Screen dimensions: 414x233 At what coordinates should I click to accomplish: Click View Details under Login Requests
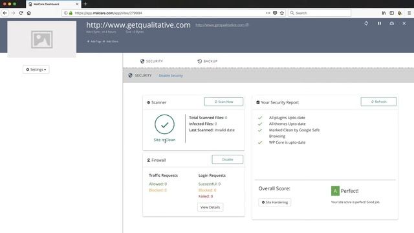pos(210,207)
